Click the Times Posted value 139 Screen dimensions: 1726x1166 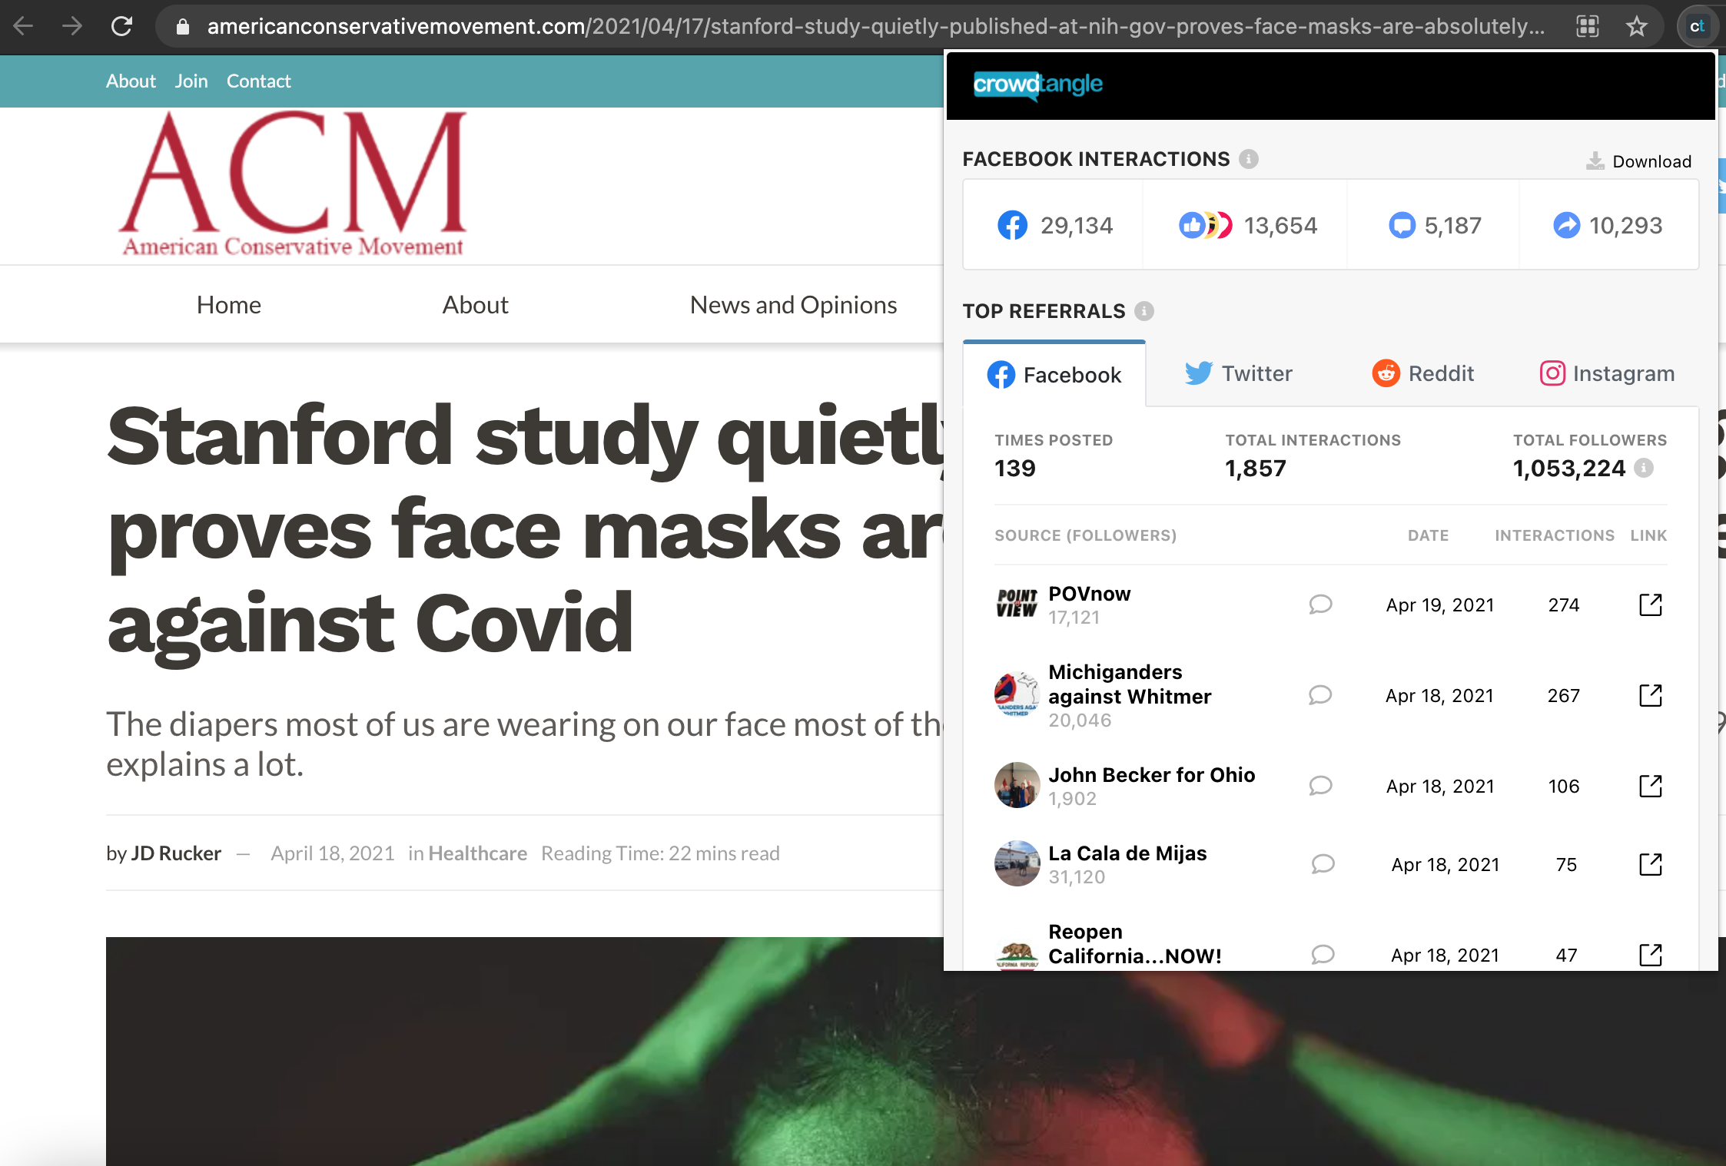1014,469
